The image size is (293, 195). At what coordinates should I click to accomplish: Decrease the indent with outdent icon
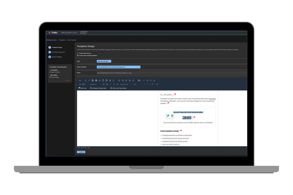click(147, 80)
